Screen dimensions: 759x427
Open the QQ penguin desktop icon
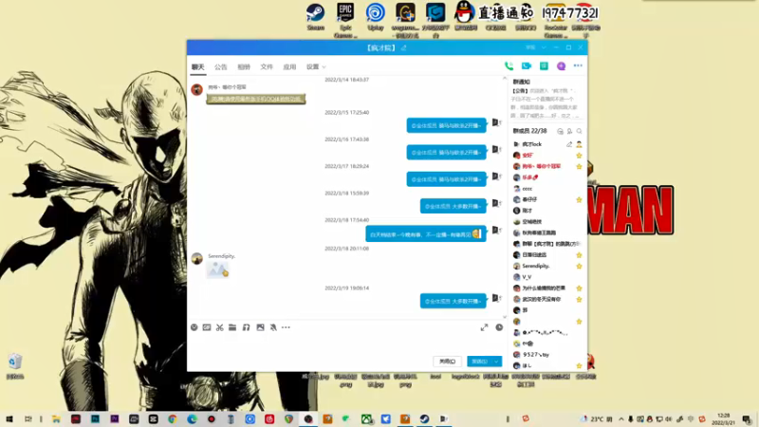(465, 16)
